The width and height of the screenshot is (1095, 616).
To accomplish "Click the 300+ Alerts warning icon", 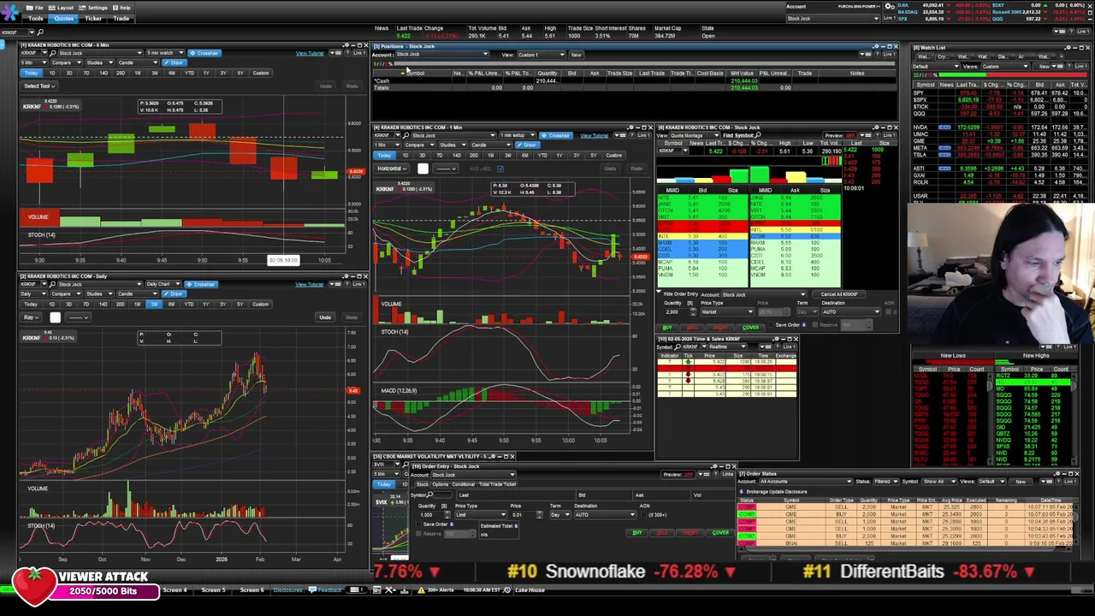I will tap(422, 590).
